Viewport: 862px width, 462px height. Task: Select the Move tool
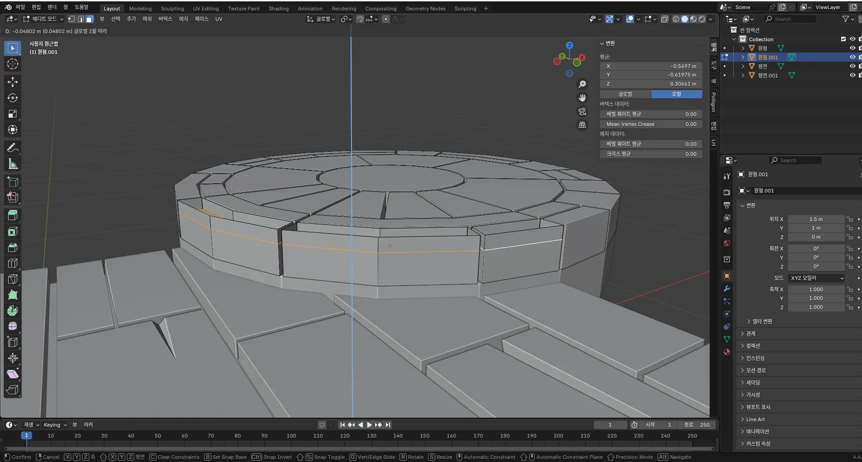coord(13,82)
